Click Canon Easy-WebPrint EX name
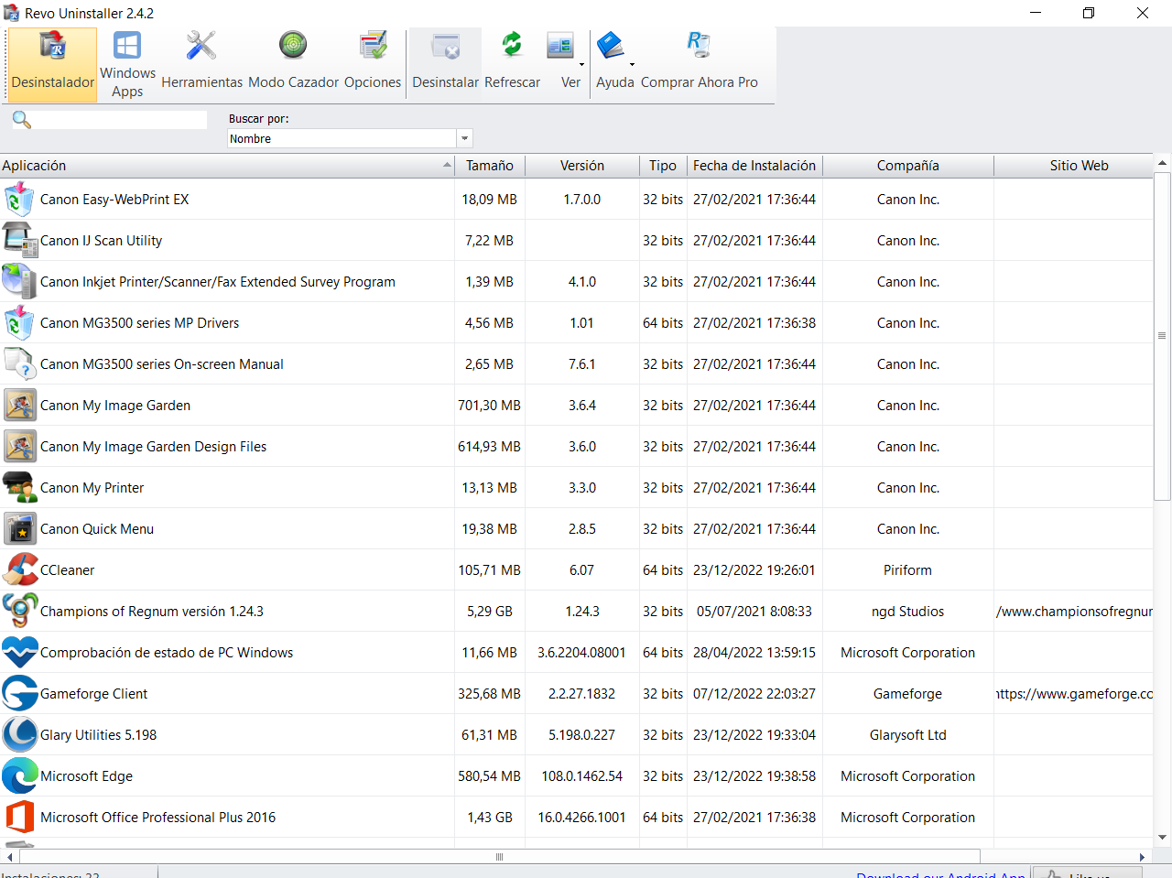The image size is (1172, 878). 114,200
